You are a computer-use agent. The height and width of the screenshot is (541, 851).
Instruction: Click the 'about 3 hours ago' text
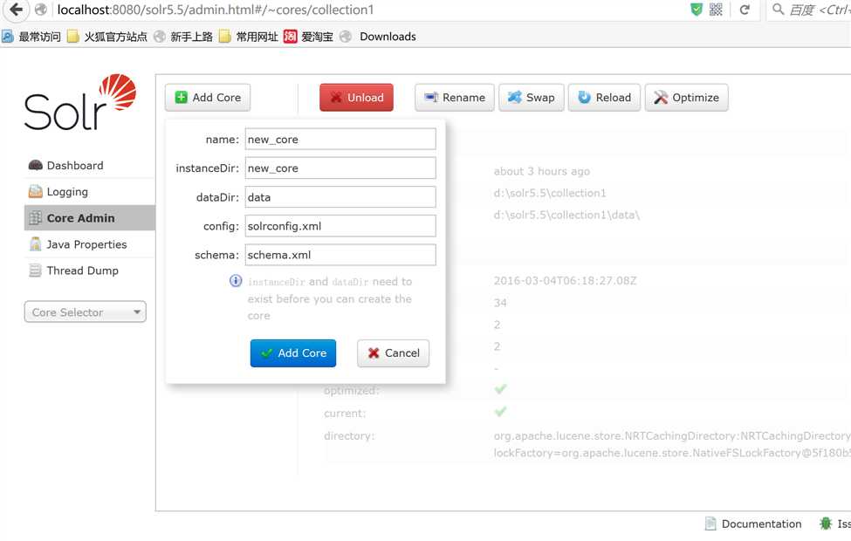pyautogui.click(x=542, y=172)
